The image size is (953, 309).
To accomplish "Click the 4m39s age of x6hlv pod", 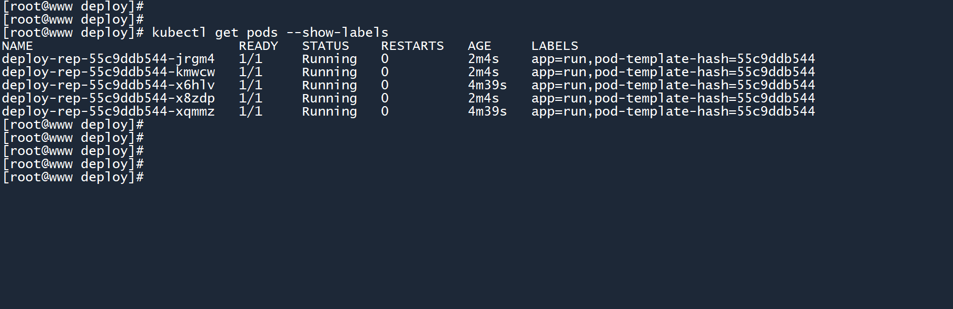I will click(487, 85).
